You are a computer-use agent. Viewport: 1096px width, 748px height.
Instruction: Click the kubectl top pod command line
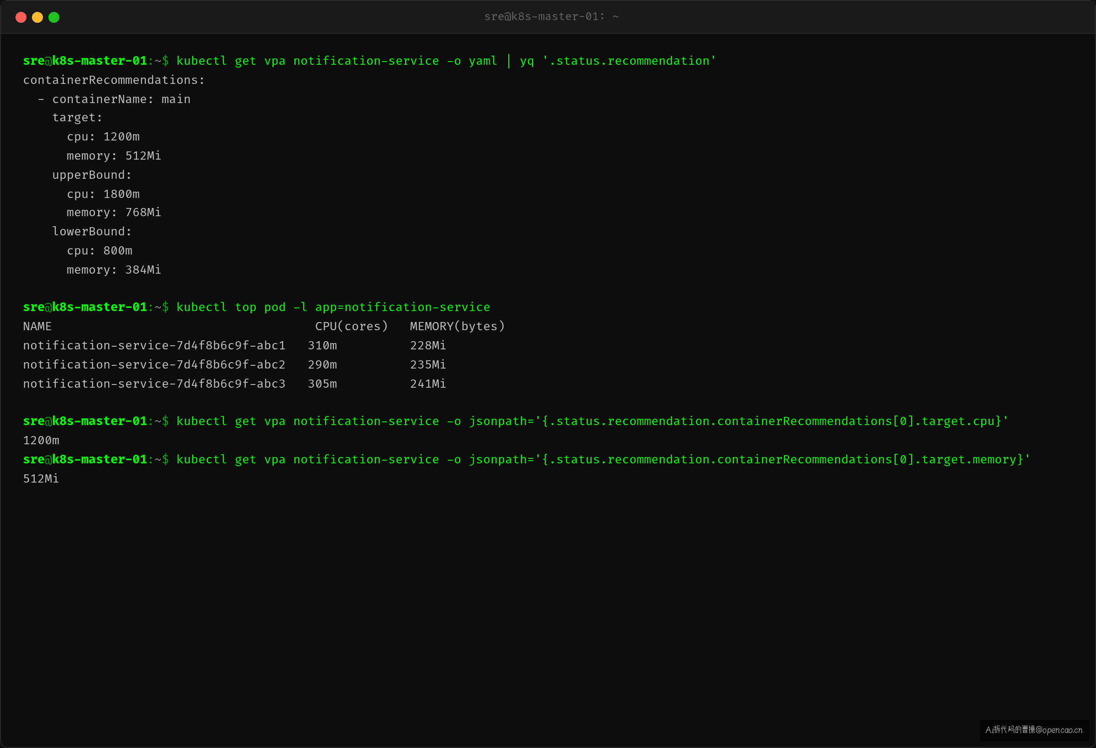click(x=333, y=307)
